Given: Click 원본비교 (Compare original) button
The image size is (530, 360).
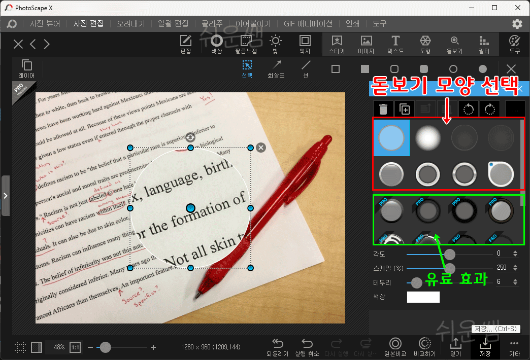Looking at the screenshot, I should click(395, 347).
